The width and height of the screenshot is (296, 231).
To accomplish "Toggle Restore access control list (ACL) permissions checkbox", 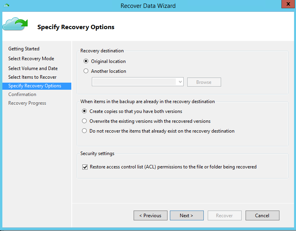I will pos(85,167).
